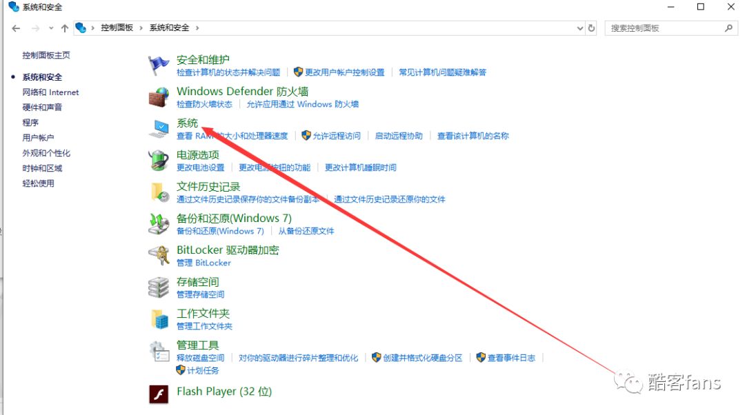Open 硬件和声音 category
745x415 pixels.
[x=42, y=108]
